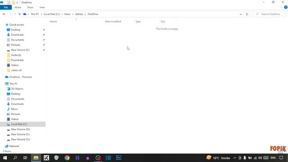The width and height of the screenshot is (288, 162).
Task: Open Explorer help question mark icon
Action: tap(286, 7)
